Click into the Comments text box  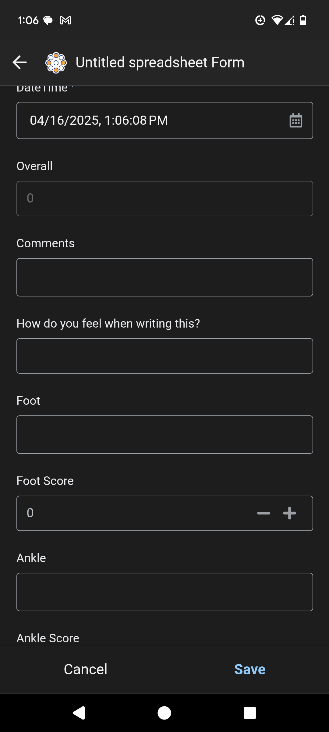164,277
